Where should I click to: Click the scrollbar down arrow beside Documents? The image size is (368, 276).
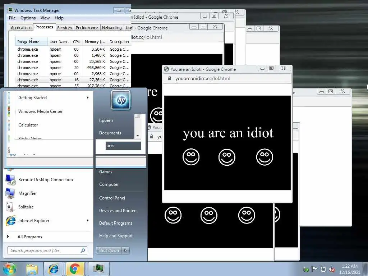coord(138,135)
